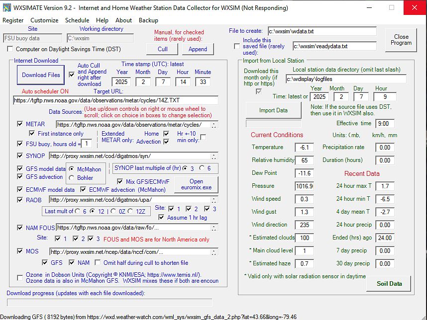Click MOS URL spinner control
Viewport: 427px width, 320px height.
pos(214,252)
